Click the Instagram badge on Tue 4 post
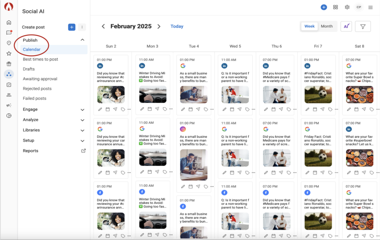Screen dimensions: 380x240 (183, 129)
